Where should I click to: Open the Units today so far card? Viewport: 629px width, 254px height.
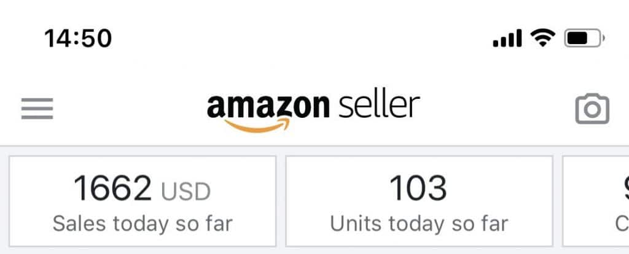pos(419,201)
